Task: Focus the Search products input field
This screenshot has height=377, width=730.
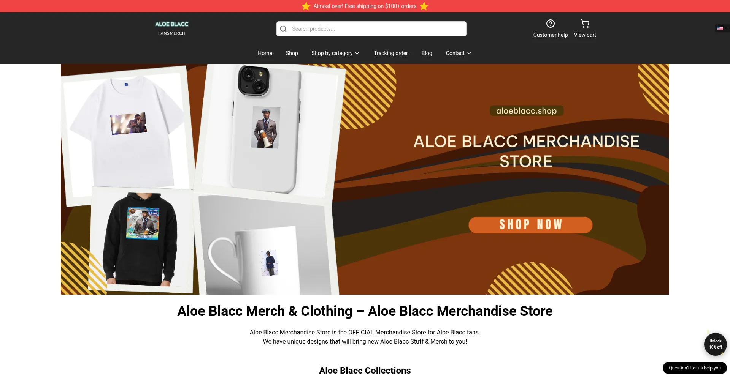Action: pyautogui.click(x=371, y=29)
